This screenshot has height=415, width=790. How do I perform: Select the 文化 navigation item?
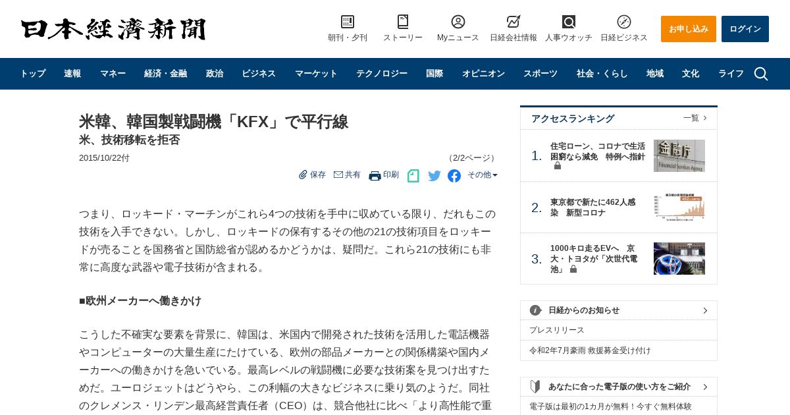691,74
